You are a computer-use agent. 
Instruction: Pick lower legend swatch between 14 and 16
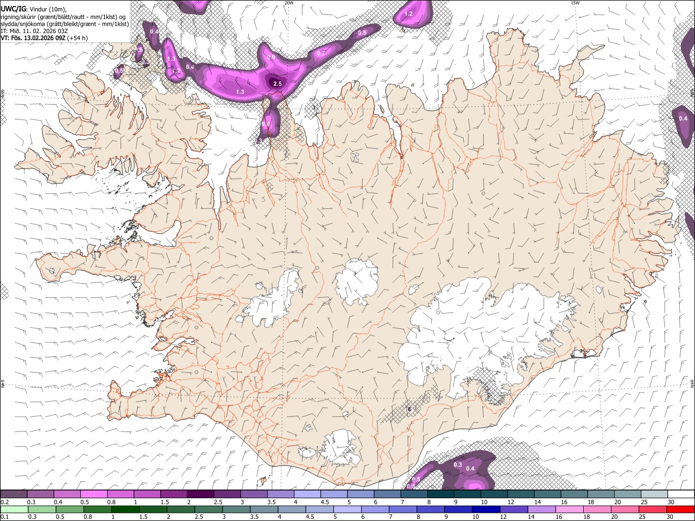pyautogui.click(x=541, y=509)
